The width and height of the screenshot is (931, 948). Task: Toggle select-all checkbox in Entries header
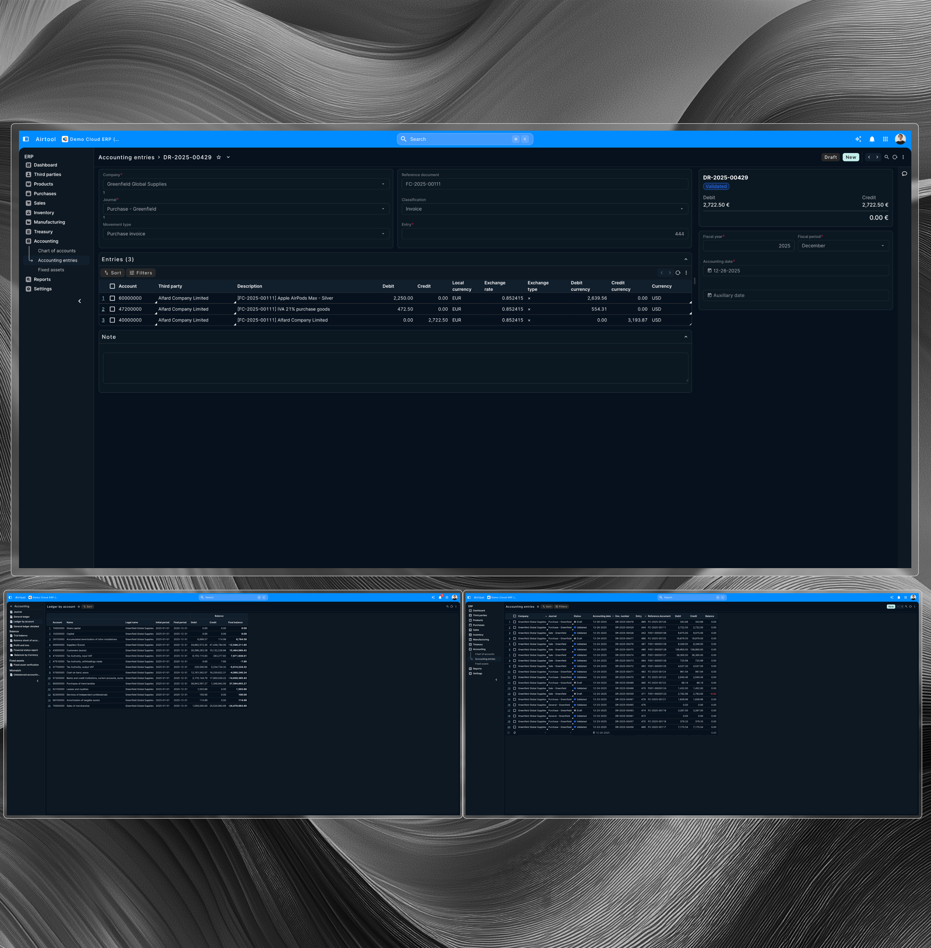(112, 286)
